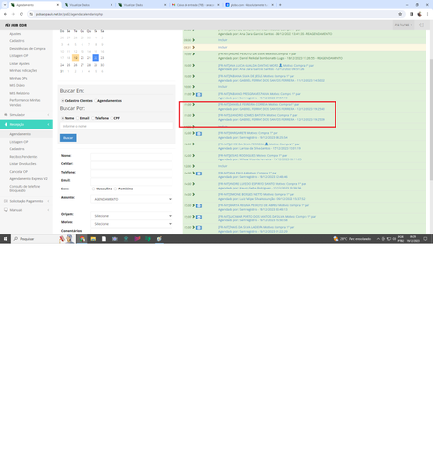Open the user account dropdown in header
The height and width of the screenshot is (469, 433).
[x=403, y=25]
